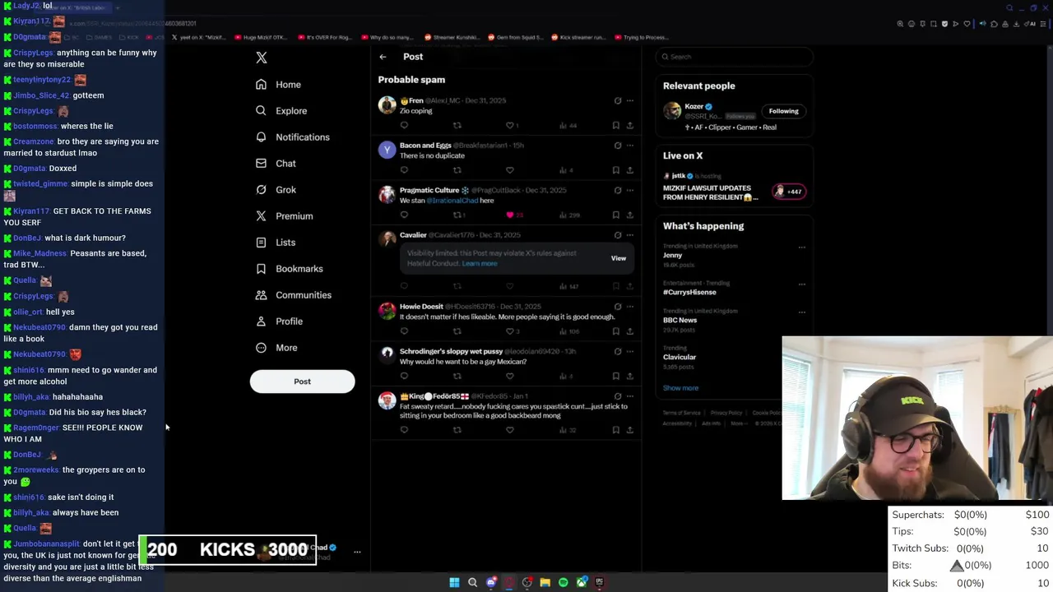Open more options for the Jenny trend

[x=801, y=247]
